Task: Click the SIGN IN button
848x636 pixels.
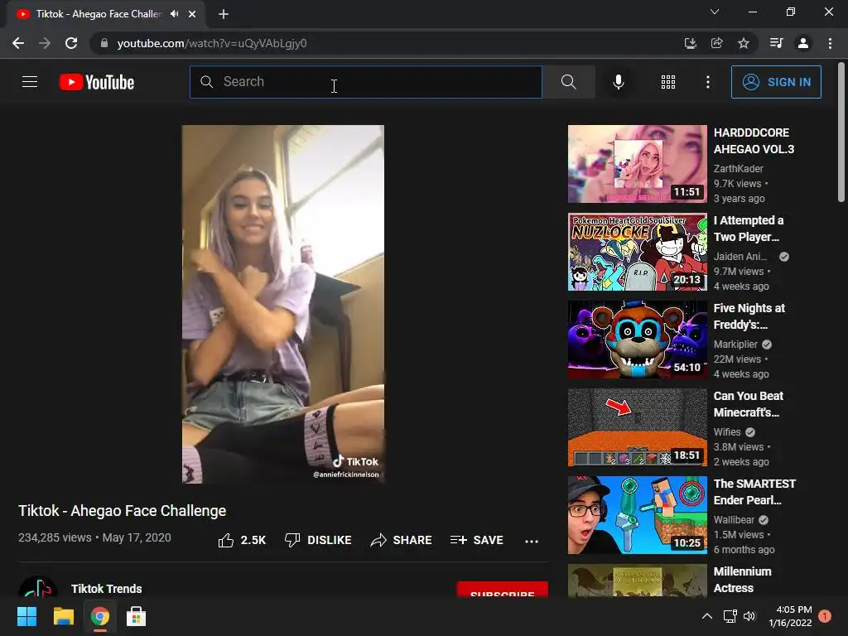Action: (776, 82)
